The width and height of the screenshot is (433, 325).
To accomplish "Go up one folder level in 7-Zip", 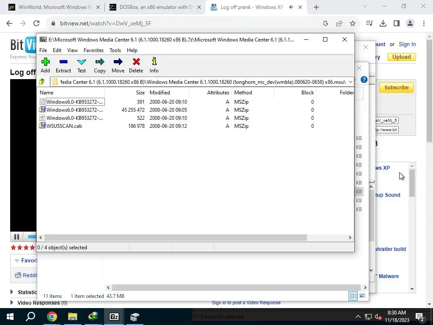I will click(42, 82).
